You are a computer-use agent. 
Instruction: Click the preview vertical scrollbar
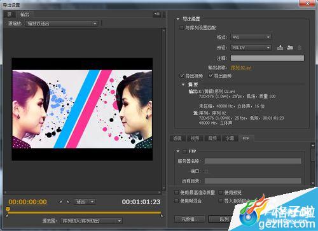(x=163, y=109)
